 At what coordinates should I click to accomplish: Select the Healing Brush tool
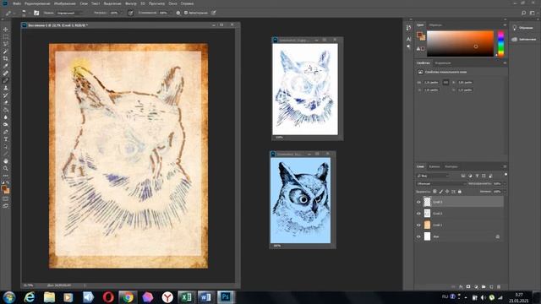(x=6, y=73)
